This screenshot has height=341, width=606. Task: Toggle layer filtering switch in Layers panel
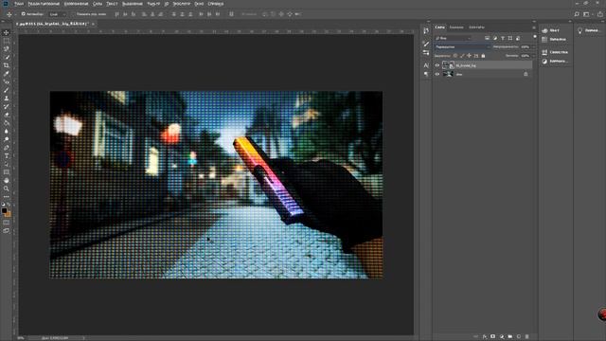click(x=535, y=38)
